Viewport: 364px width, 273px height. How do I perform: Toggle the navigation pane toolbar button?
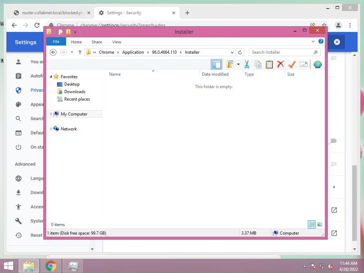pos(216,64)
